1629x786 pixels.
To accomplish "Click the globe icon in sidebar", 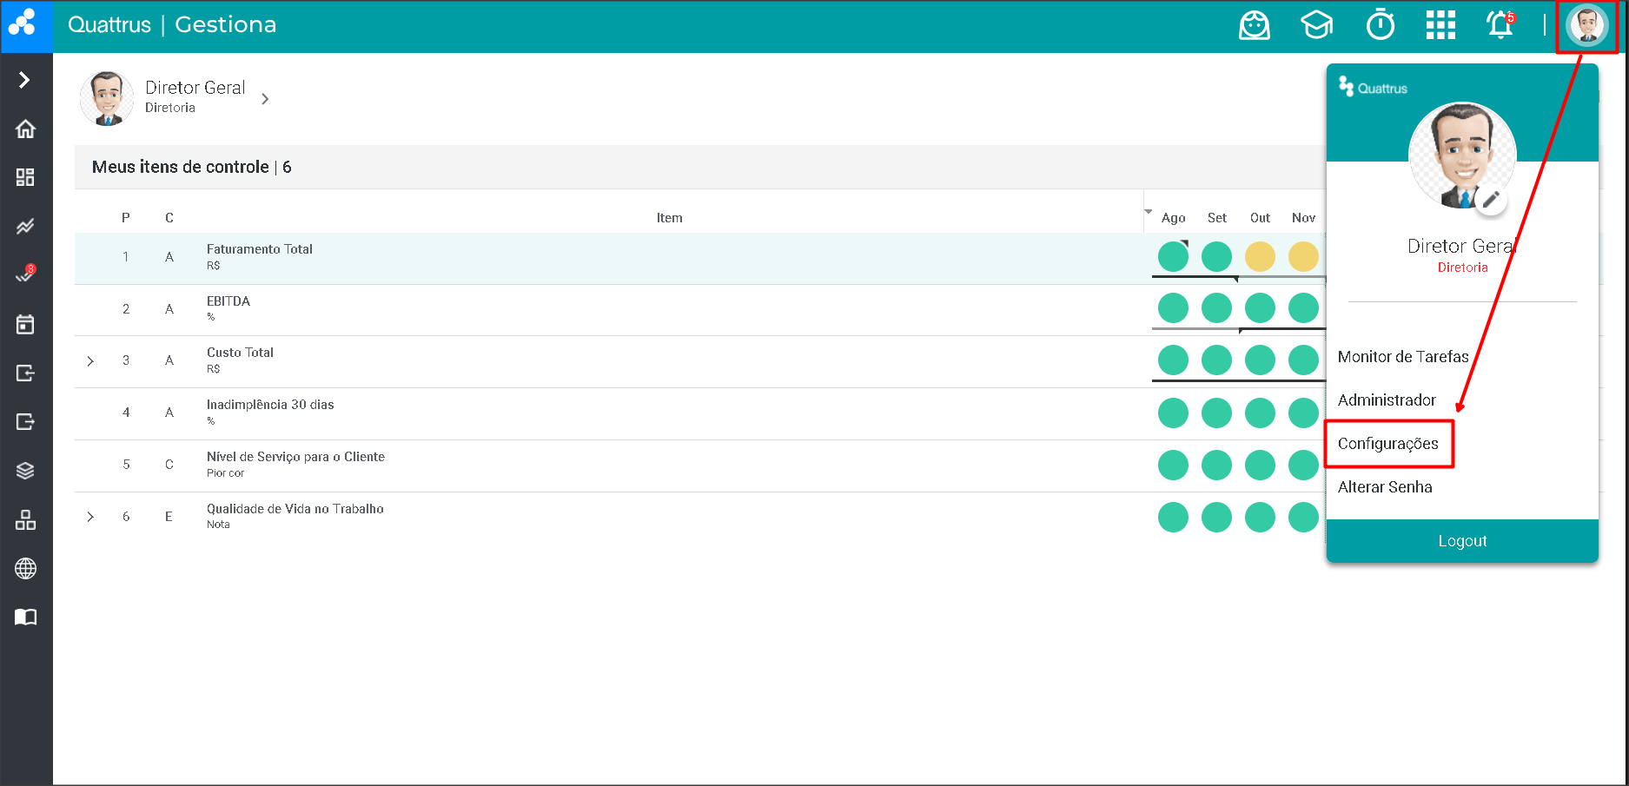I will point(25,569).
